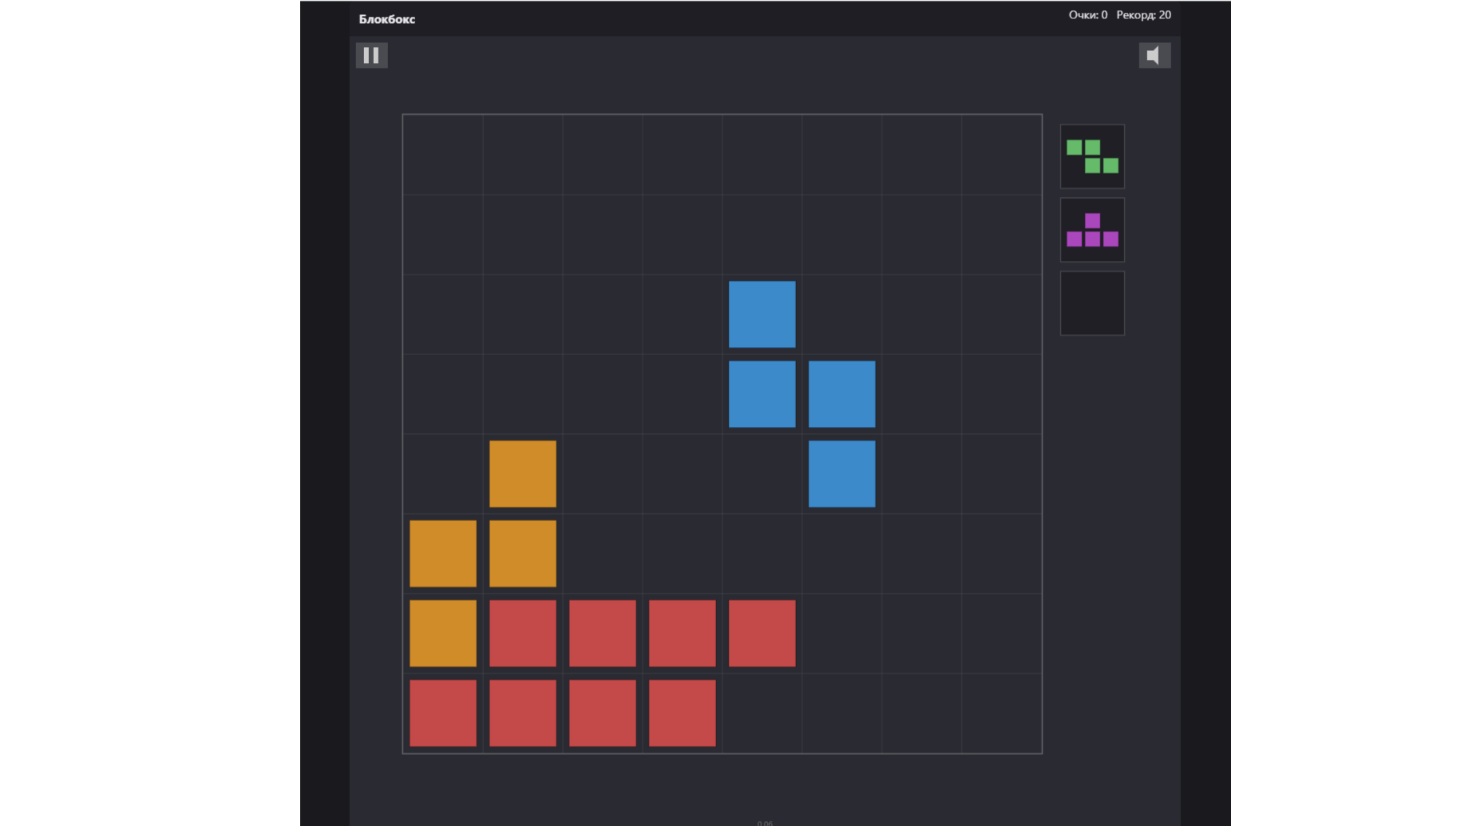Screen dimensions: 1469x826
Task: Select the bottom-right empty grid cell
Action: point(1001,713)
